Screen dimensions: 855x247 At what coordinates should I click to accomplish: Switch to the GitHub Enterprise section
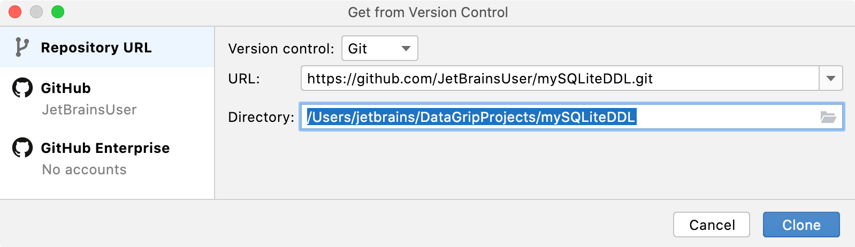pos(105,148)
